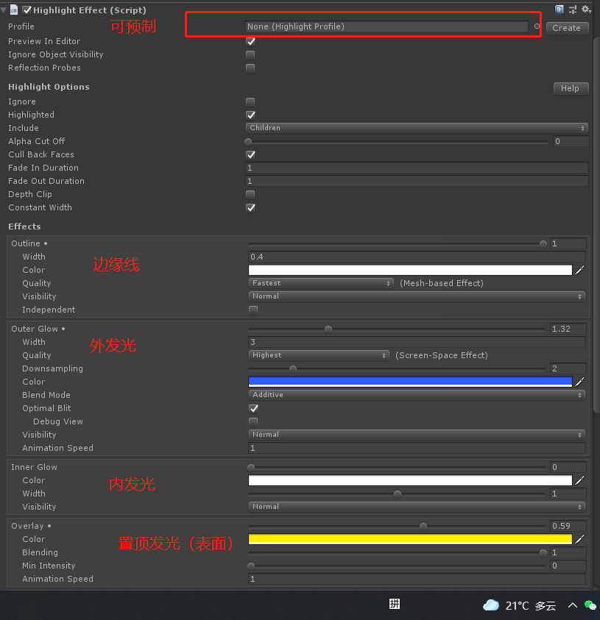
Task: Click the weather cloud icon in the taskbar
Action: 491,605
